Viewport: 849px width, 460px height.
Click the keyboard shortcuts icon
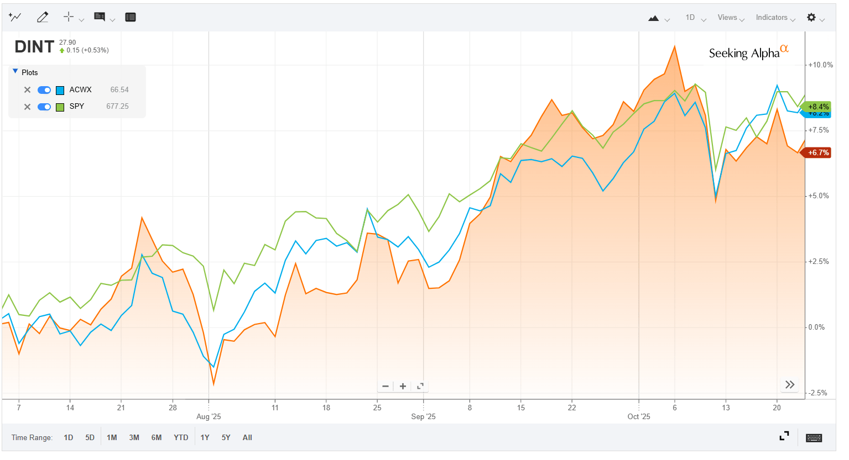pyautogui.click(x=814, y=437)
